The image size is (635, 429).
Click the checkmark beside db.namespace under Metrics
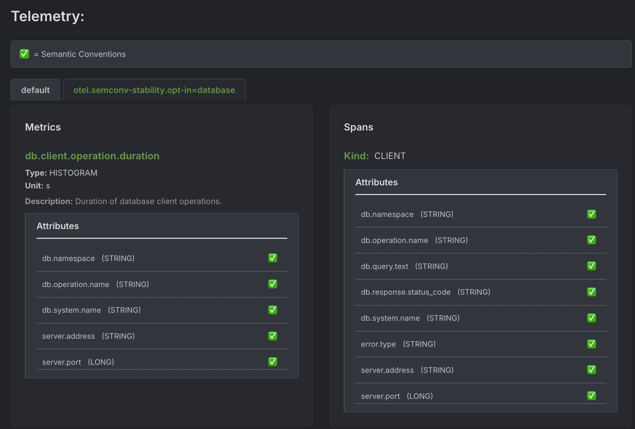[x=273, y=258]
